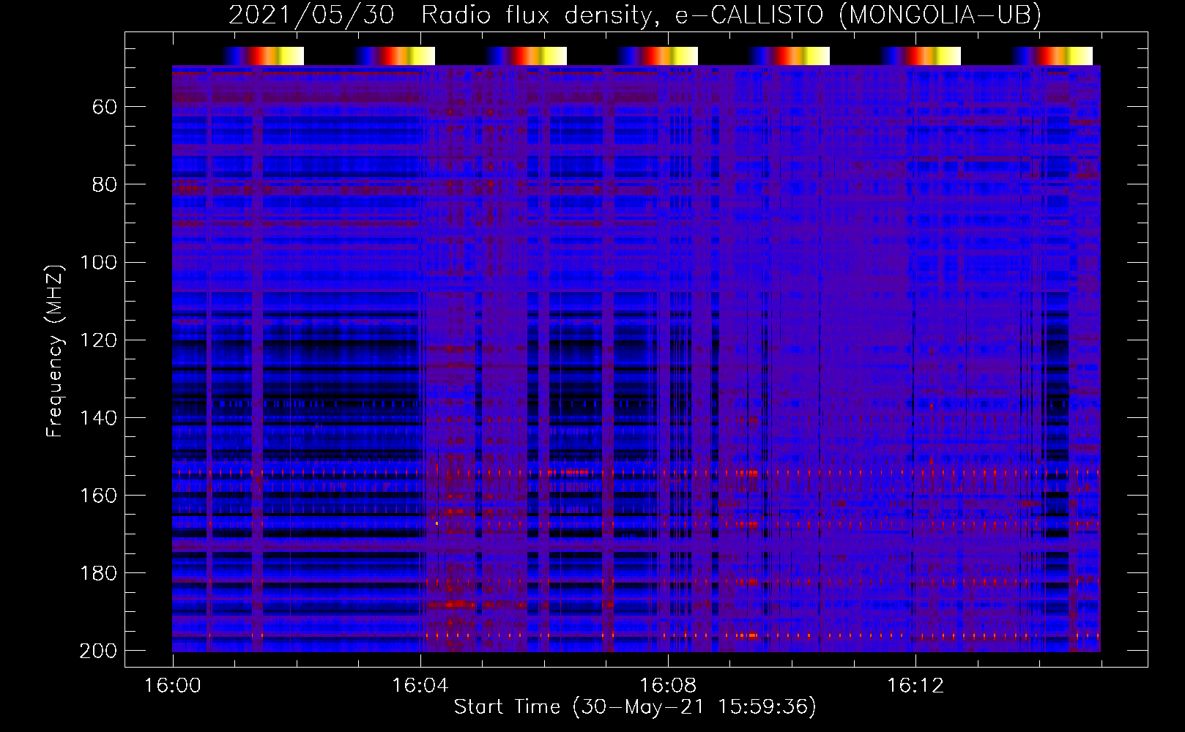Click the 160 frequency tick label
The width and height of the screenshot is (1185, 732).
pyautogui.click(x=99, y=496)
